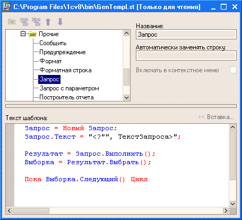Click the horizontal splitter bar between panels
Viewport: 242px width, 220px height.
coord(121,106)
